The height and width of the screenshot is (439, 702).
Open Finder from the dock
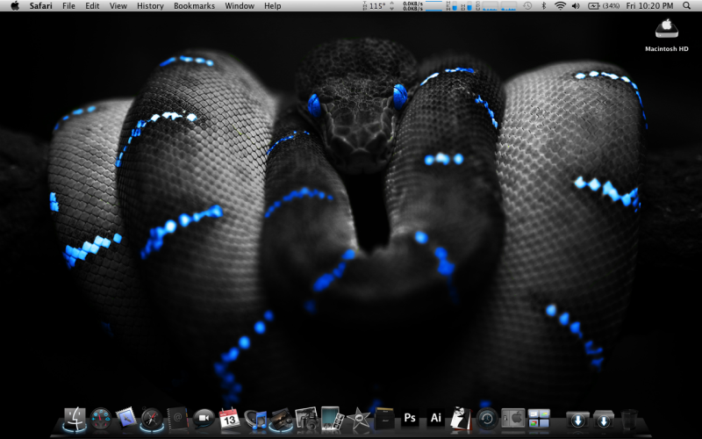[75, 420]
